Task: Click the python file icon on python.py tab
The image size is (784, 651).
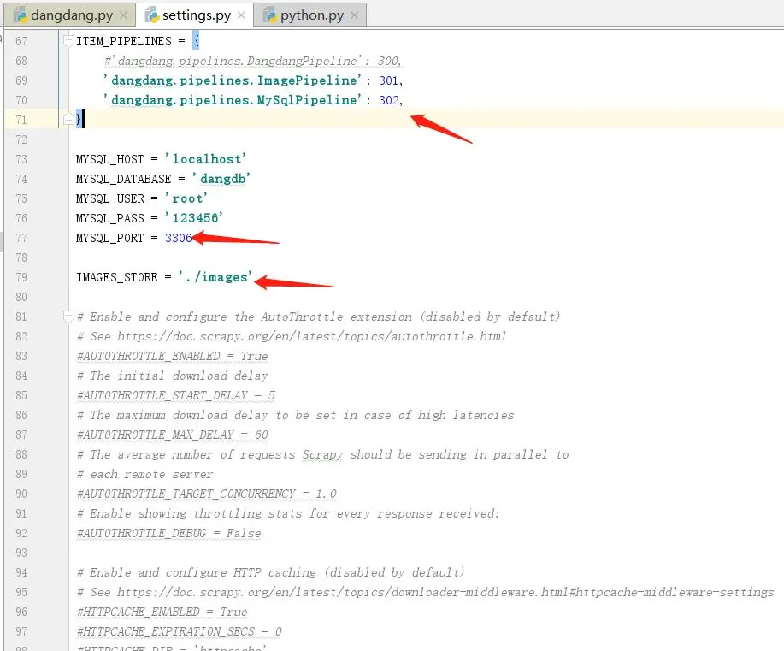Action: click(x=269, y=15)
